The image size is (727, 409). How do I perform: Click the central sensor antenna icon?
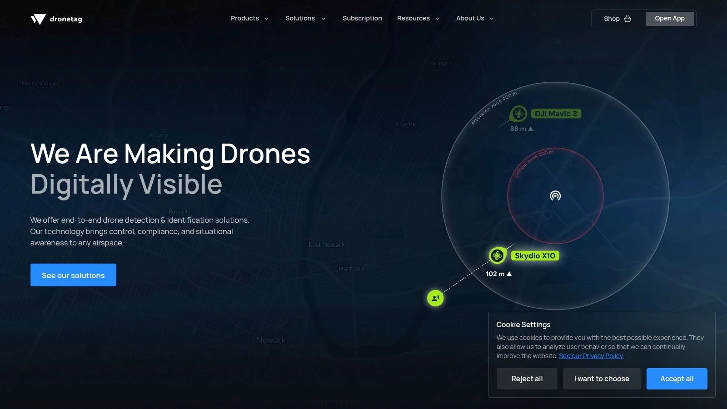(x=555, y=196)
